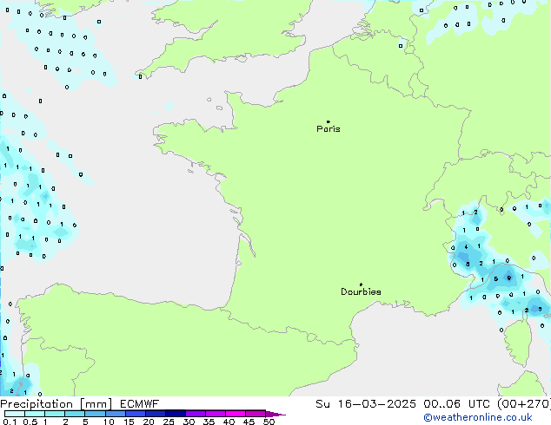
Task: Select the 20–25 mm legend swatch
Action: coord(155,414)
